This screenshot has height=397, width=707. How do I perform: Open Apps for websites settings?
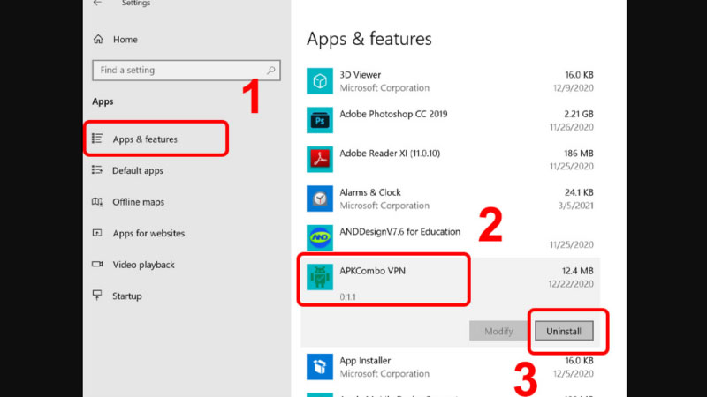pos(148,233)
